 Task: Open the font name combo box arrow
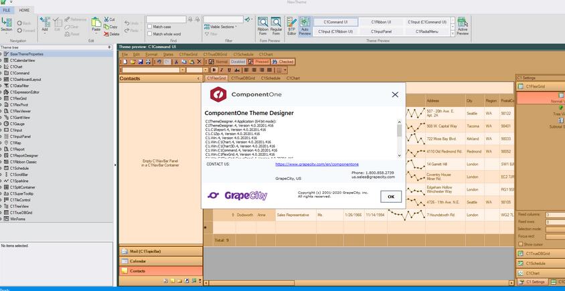183,70
